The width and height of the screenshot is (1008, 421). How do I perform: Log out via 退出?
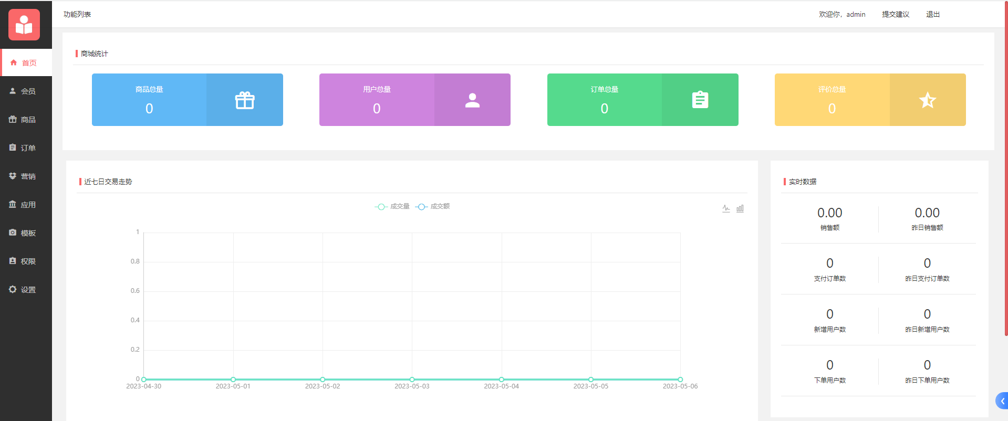[x=933, y=14]
